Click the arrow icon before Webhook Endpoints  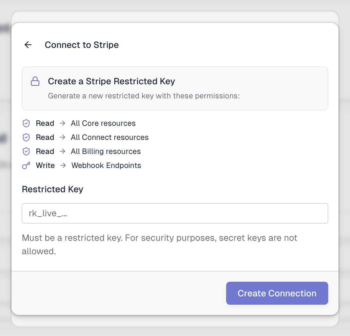point(63,165)
